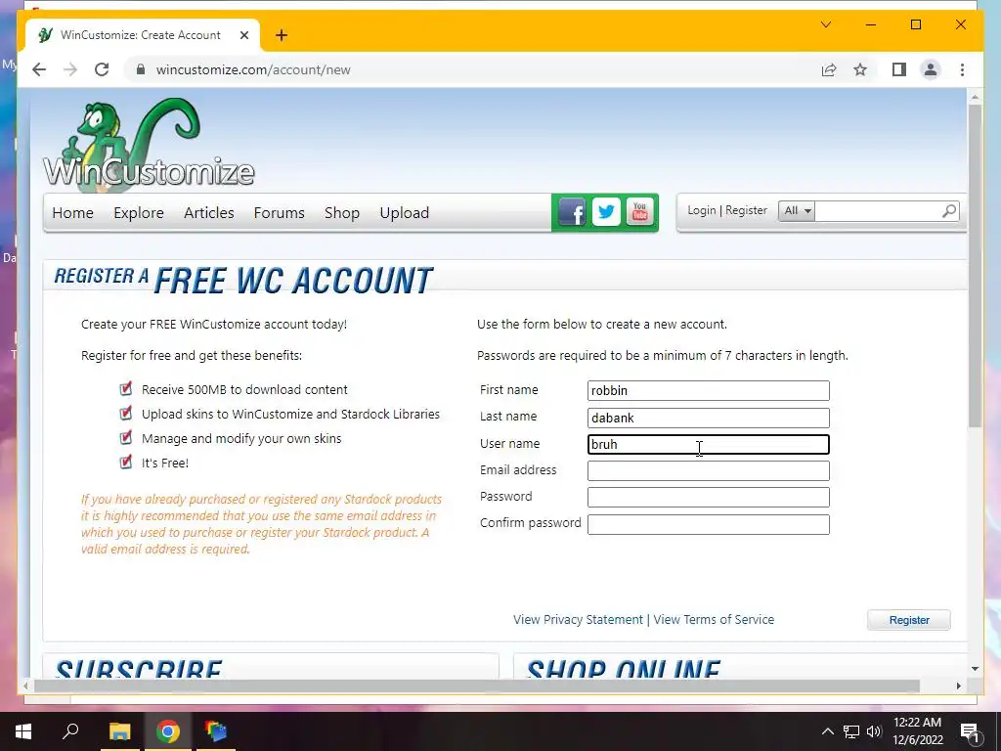Reload the page with the refresh icon
The height and width of the screenshot is (751, 1001).
(x=102, y=69)
